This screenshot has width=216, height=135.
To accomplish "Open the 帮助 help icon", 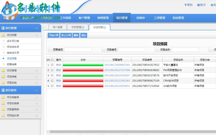I will pyautogui.click(x=185, y=5).
